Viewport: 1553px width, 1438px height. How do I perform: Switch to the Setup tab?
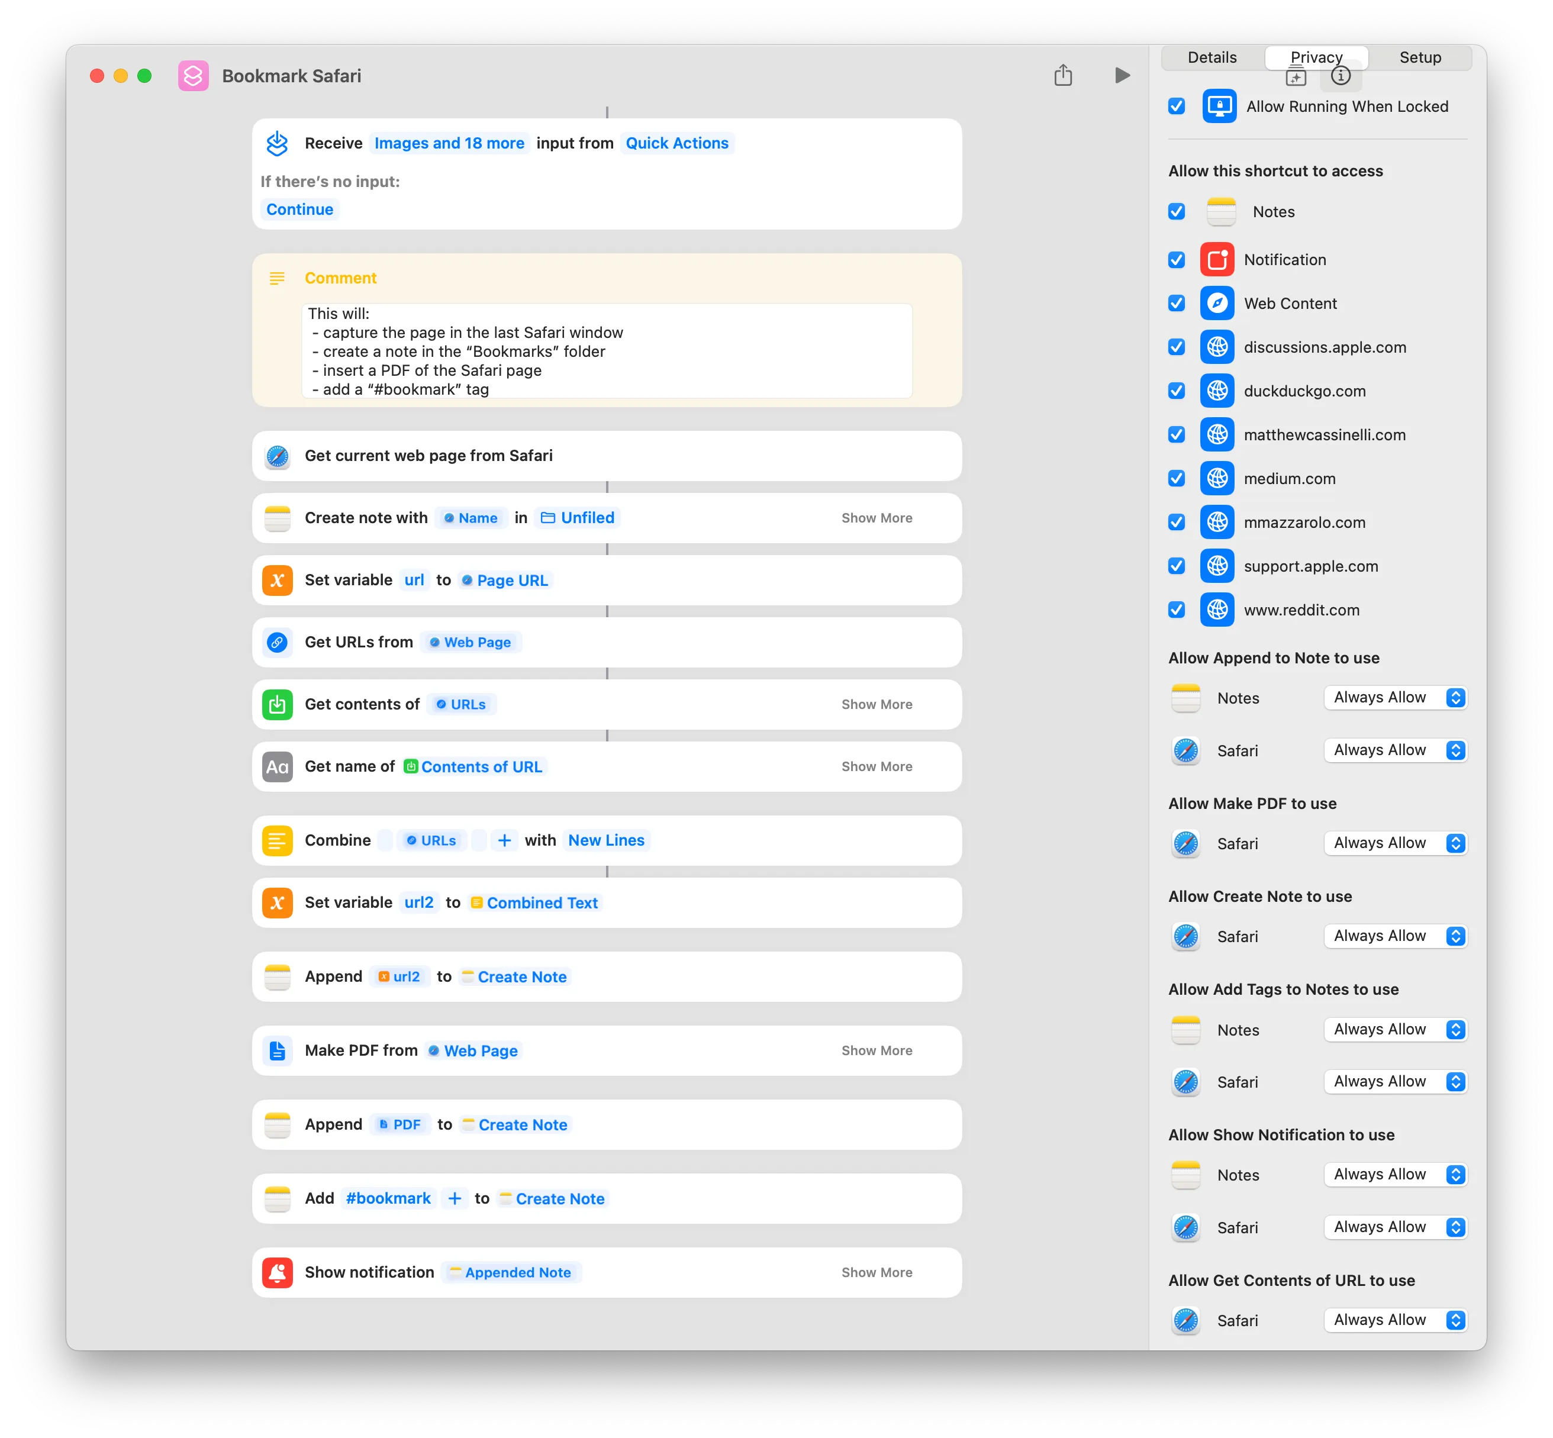tap(1419, 57)
